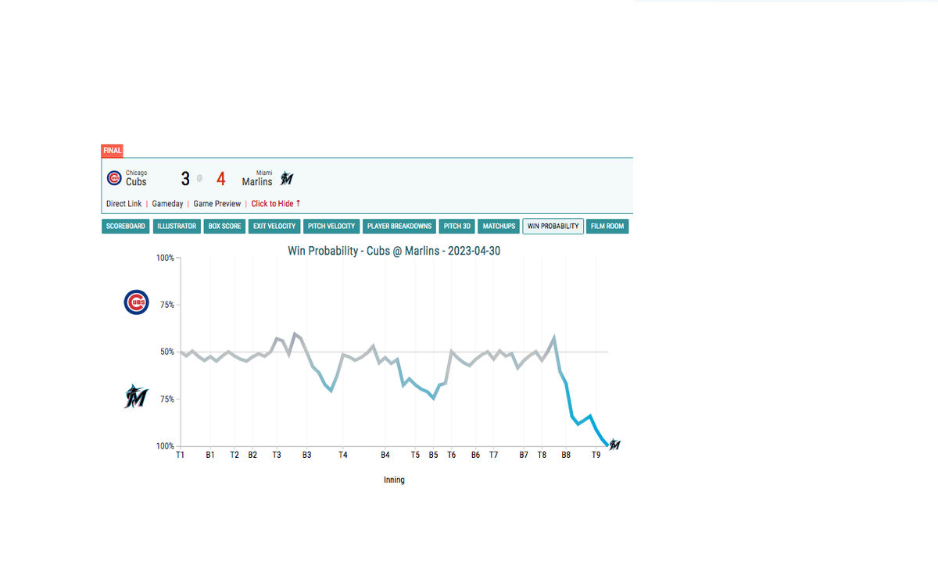Collapse panel with Click to Hide
Screen dimensions: 938x586
(x=275, y=204)
